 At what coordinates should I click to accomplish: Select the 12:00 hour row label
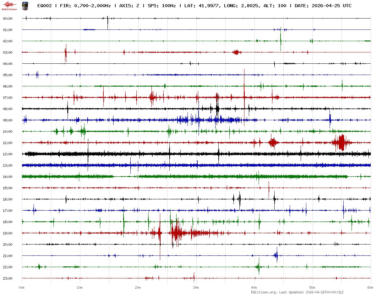pyautogui.click(x=8, y=154)
